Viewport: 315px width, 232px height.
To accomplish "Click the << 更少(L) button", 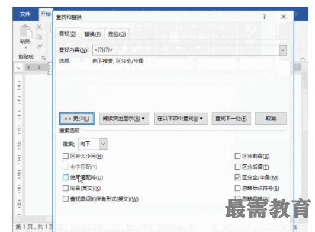I will 77,119.
